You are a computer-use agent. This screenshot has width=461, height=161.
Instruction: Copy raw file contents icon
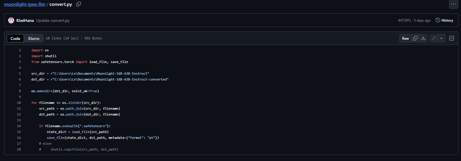[x=415, y=38]
